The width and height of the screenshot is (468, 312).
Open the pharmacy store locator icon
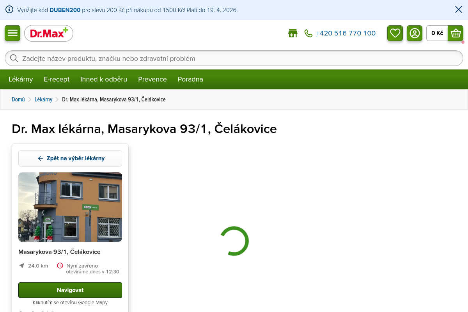(x=292, y=34)
